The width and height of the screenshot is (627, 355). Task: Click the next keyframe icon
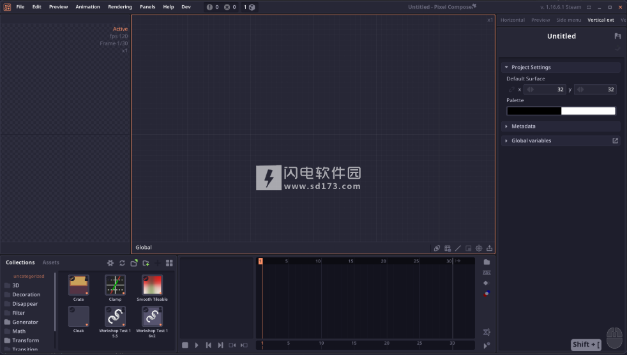tap(244, 345)
